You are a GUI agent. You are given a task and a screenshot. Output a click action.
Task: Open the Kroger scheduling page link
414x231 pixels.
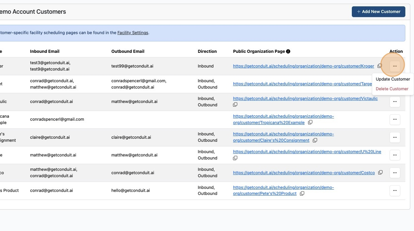pyautogui.click(x=304, y=66)
